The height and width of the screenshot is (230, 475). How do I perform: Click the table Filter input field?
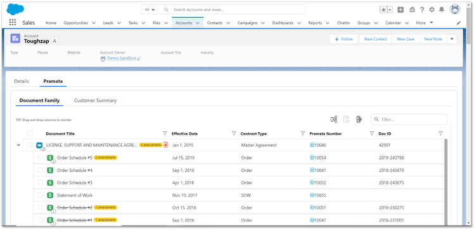pyautogui.click(x=409, y=119)
